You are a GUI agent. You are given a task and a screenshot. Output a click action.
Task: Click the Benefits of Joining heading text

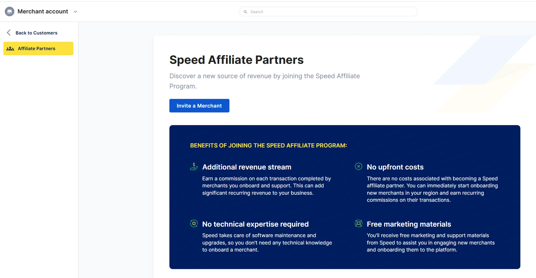click(x=268, y=146)
